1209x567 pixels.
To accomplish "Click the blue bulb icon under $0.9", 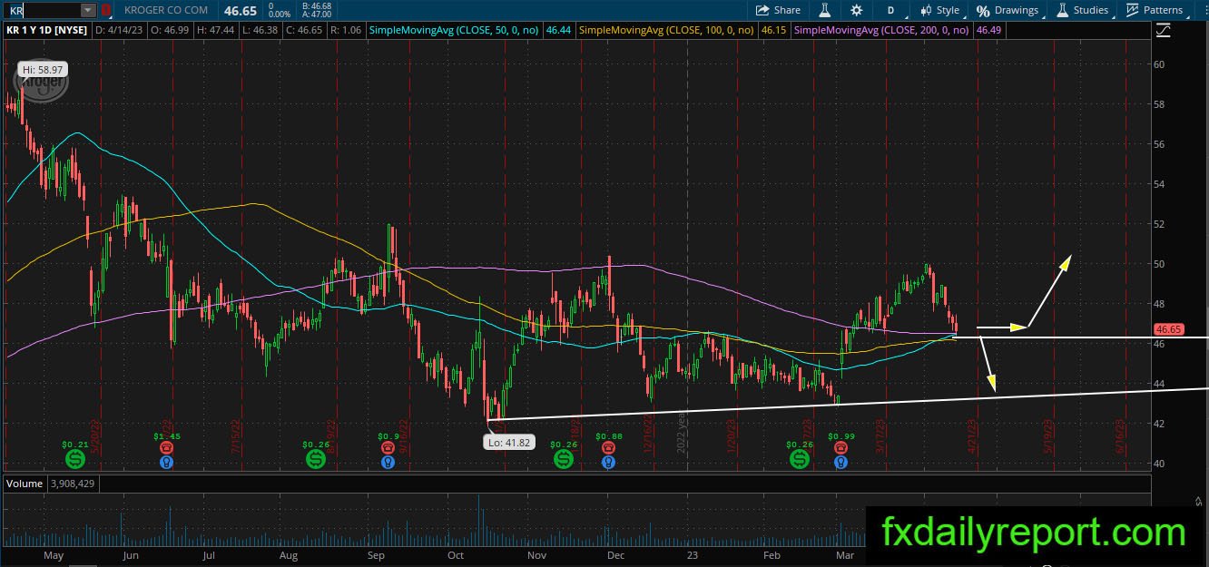I will (x=388, y=462).
